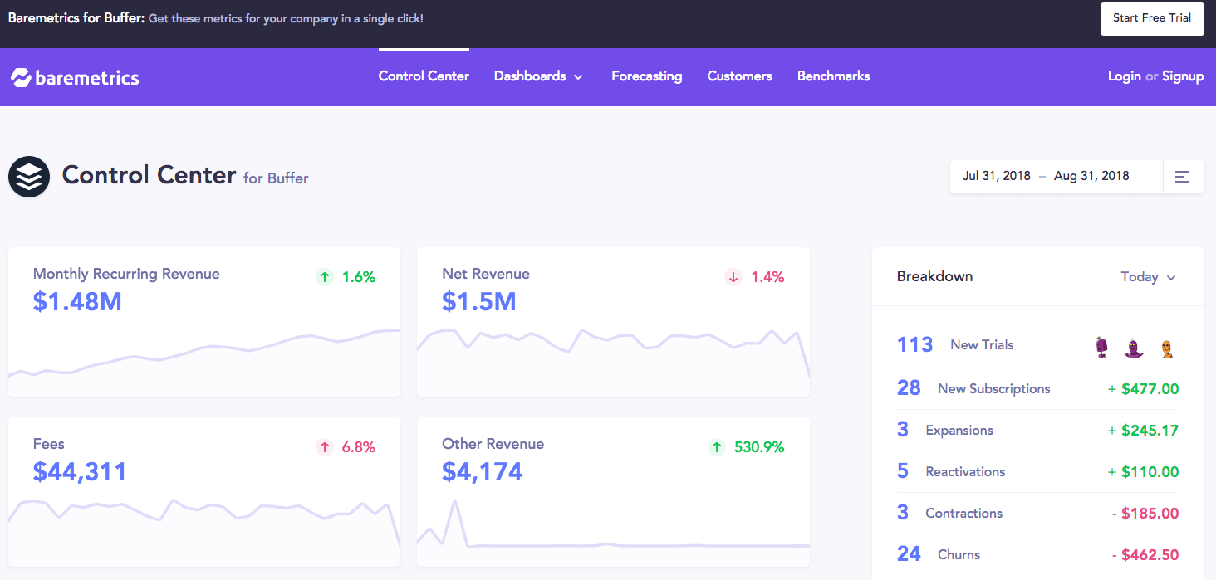Select the Forecasting tab
This screenshot has width=1216, height=580.
click(x=646, y=76)
